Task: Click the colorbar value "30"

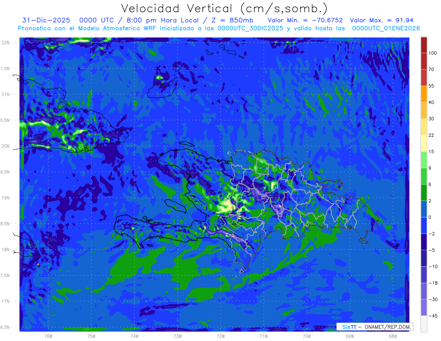Action: point(431,118)
